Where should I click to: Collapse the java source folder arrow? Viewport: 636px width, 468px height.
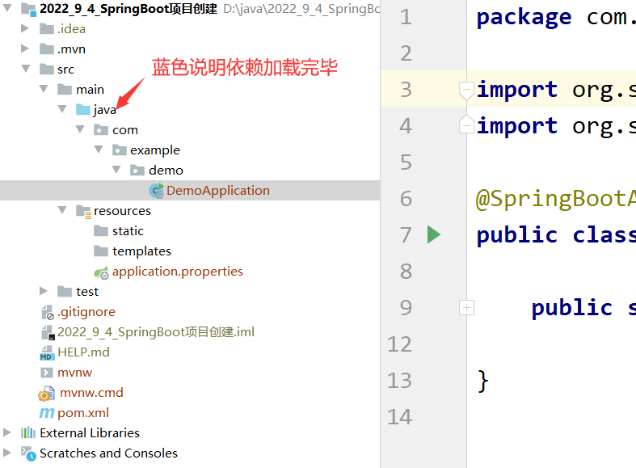pyautogui.click(x=62, y=108)
